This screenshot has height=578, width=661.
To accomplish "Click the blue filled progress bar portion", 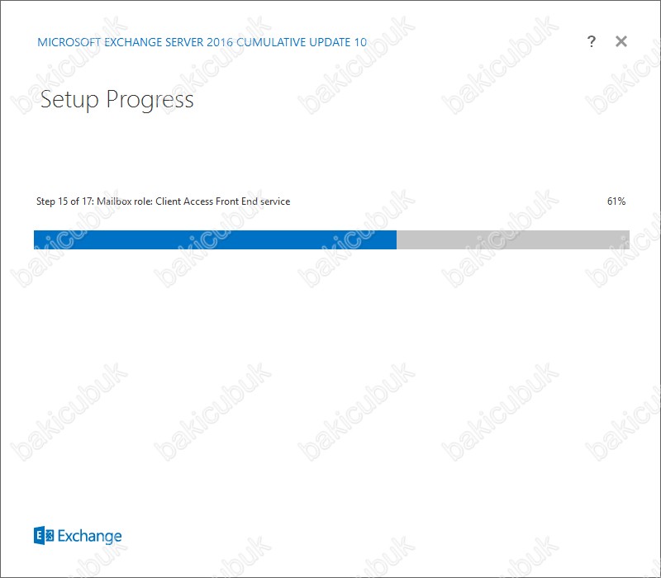I will point(215,239).
